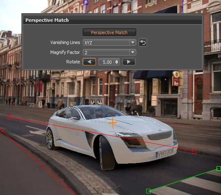221x195 pixels.
Task: Click the green vanishing line on the crosswalk
Action: pyautogui.click(x=184, y=180)
